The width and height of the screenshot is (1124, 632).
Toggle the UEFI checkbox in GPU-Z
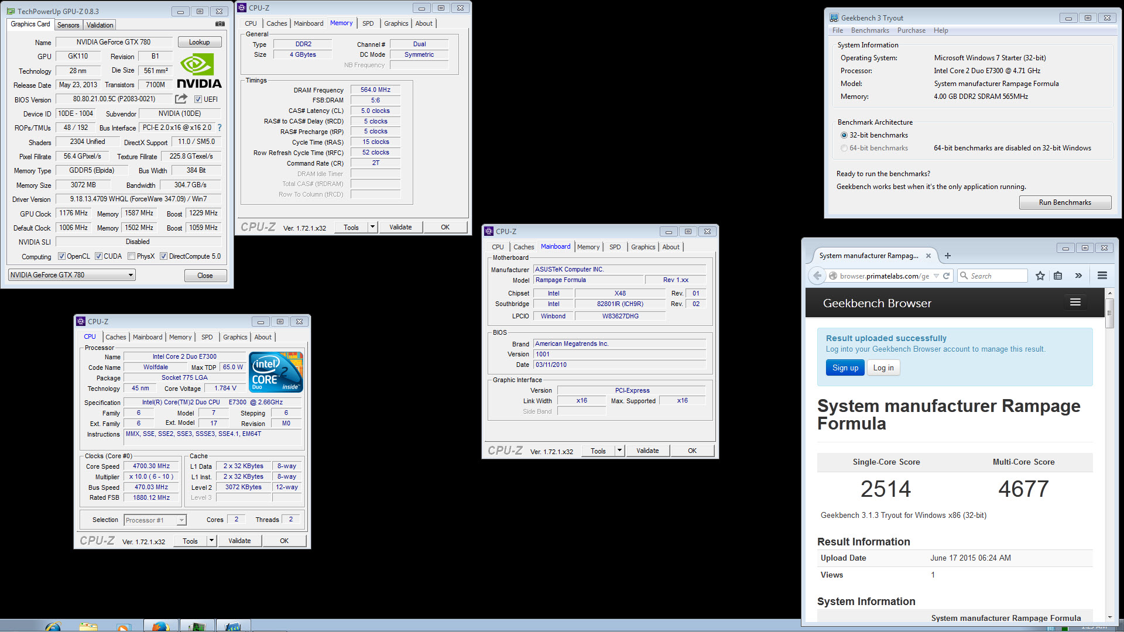(198, 99)
